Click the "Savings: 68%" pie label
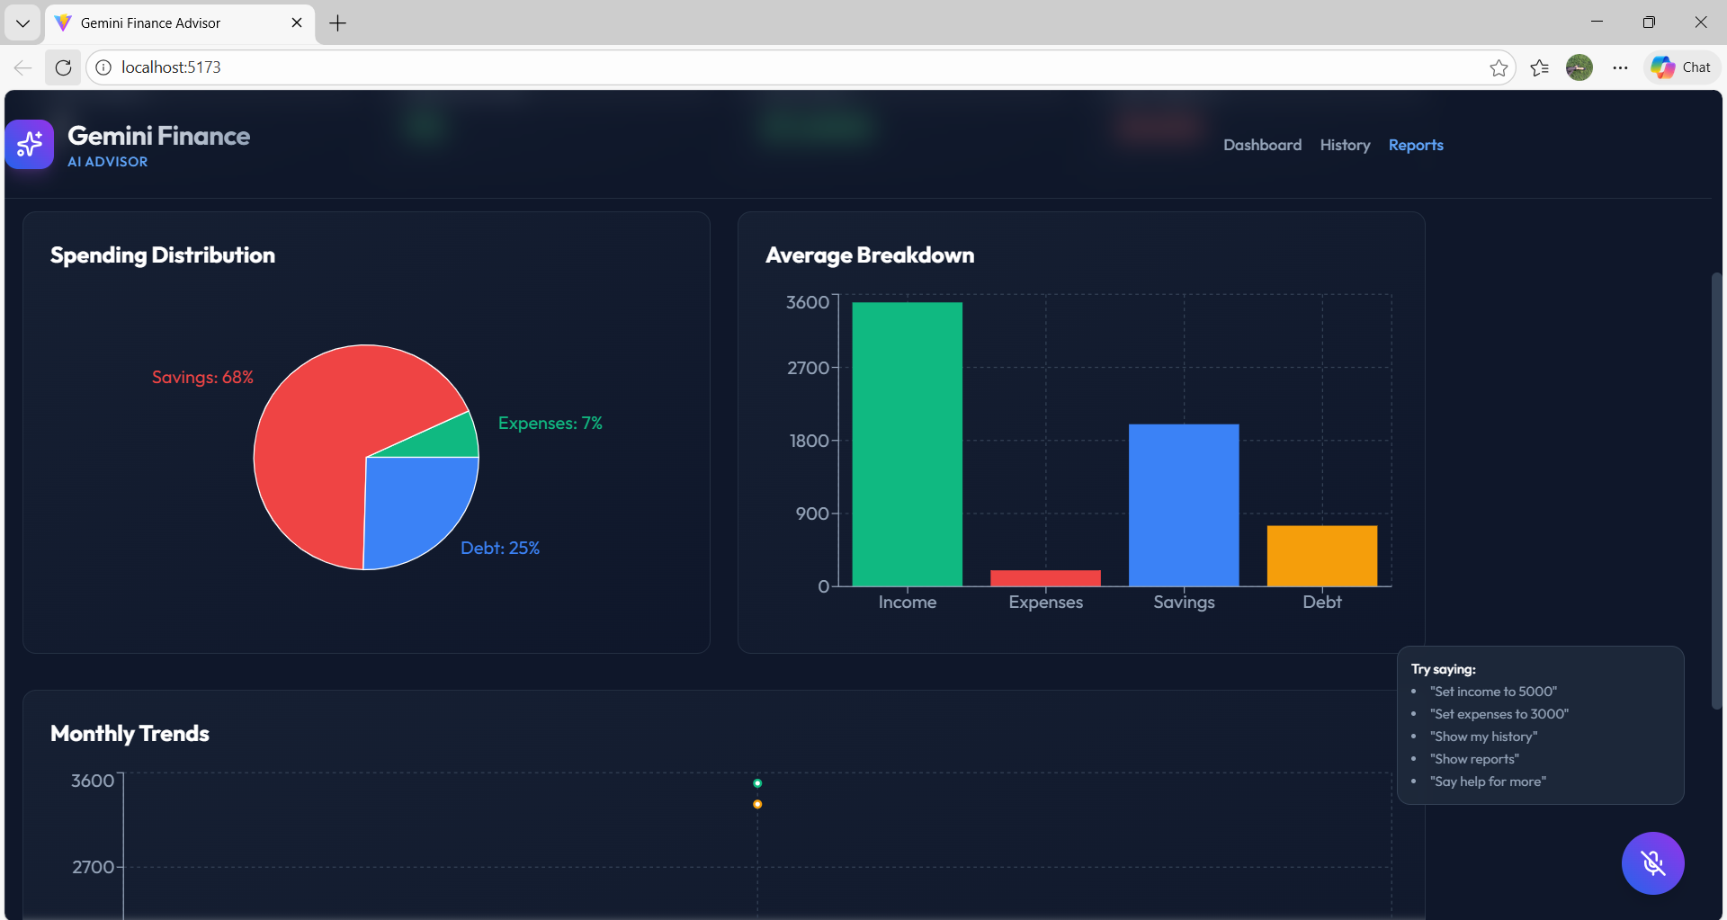The image size is (1727, 920). point(202,377)
